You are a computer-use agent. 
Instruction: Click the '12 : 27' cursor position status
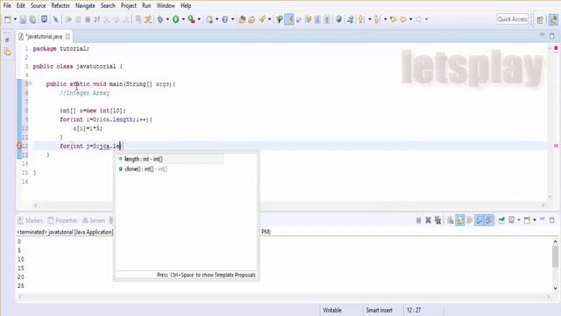[x=414, y=310]
